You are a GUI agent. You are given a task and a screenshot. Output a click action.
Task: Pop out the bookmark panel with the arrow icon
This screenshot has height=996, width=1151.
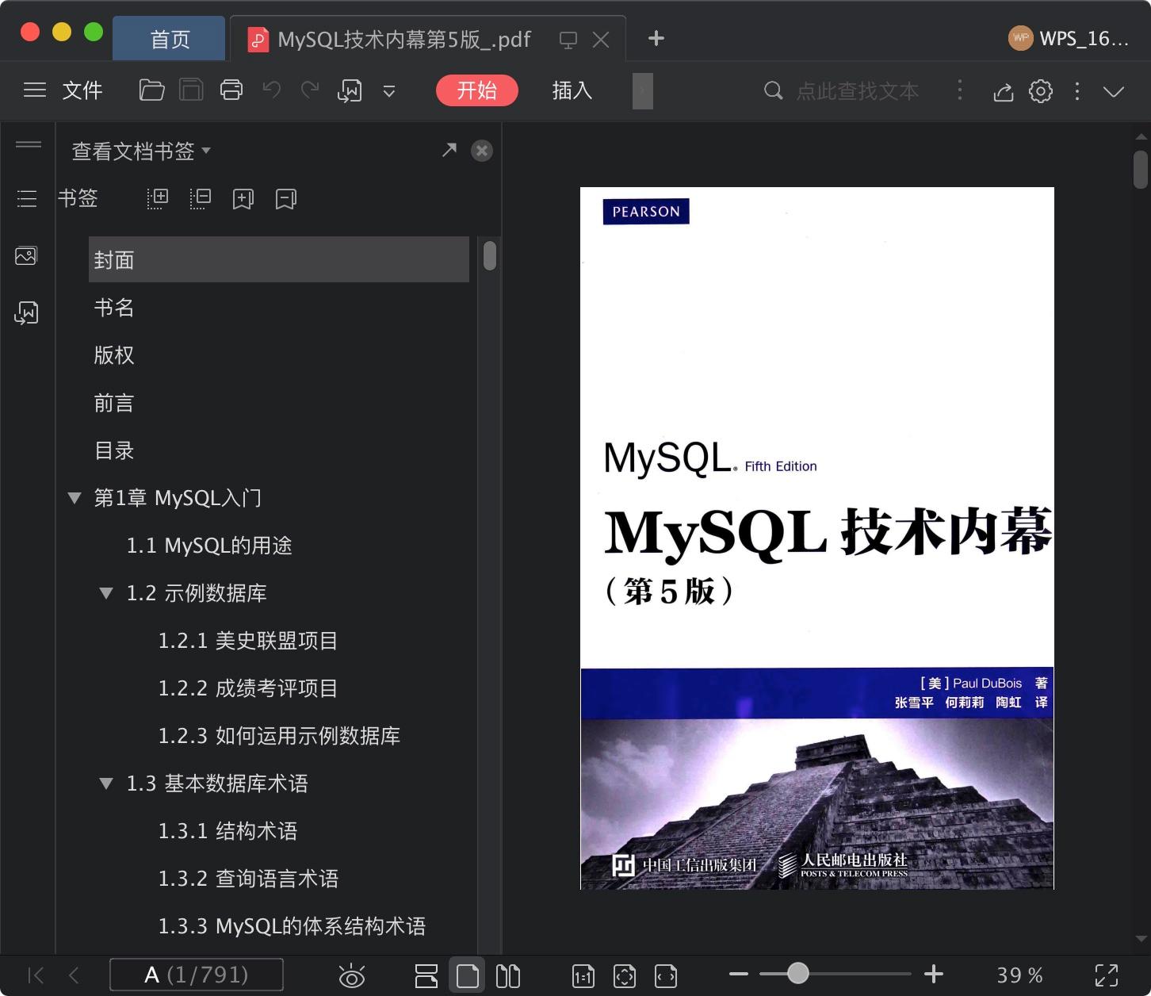tap(449, 150)
